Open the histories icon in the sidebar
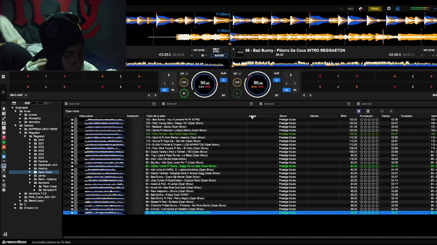This screenshot has width=437, height=245. [x=4, y=185]
